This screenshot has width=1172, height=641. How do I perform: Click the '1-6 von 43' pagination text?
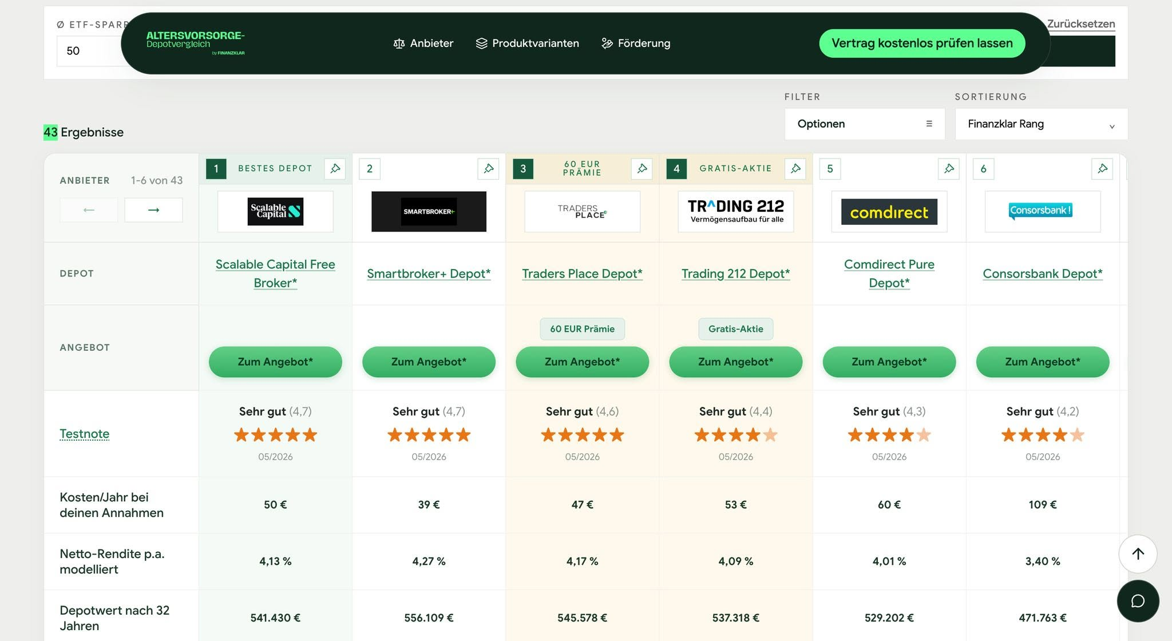click(157, 180)
